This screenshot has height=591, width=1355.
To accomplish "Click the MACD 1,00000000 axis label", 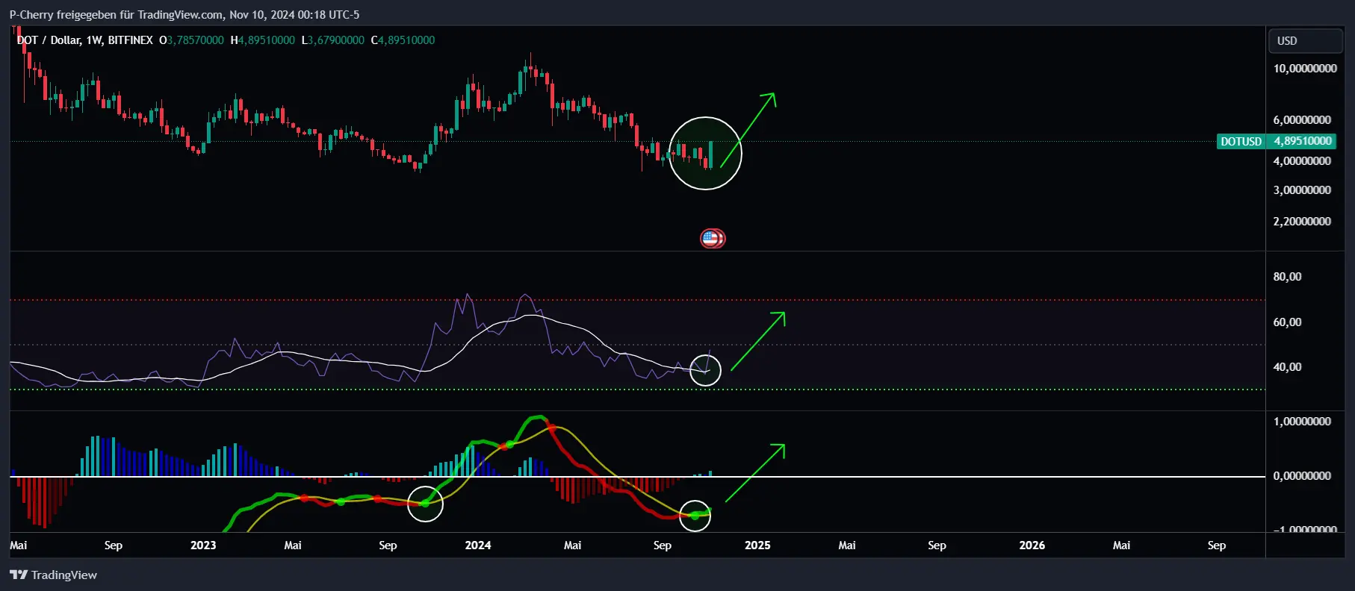I will tap(1302, 422).
